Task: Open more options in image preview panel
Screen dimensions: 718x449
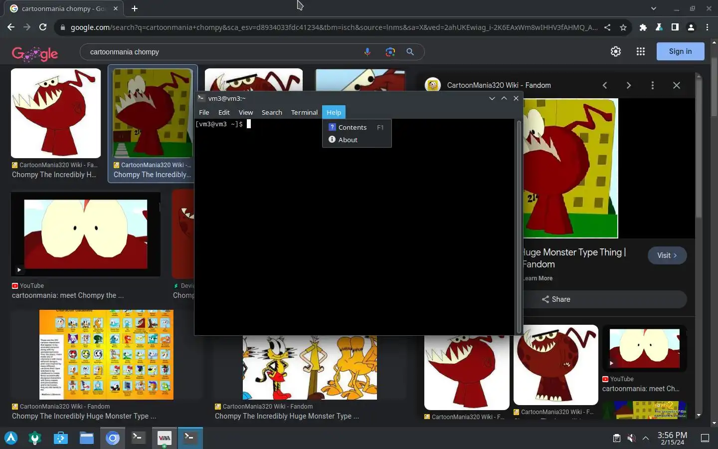Action: [x=652, y=85]
